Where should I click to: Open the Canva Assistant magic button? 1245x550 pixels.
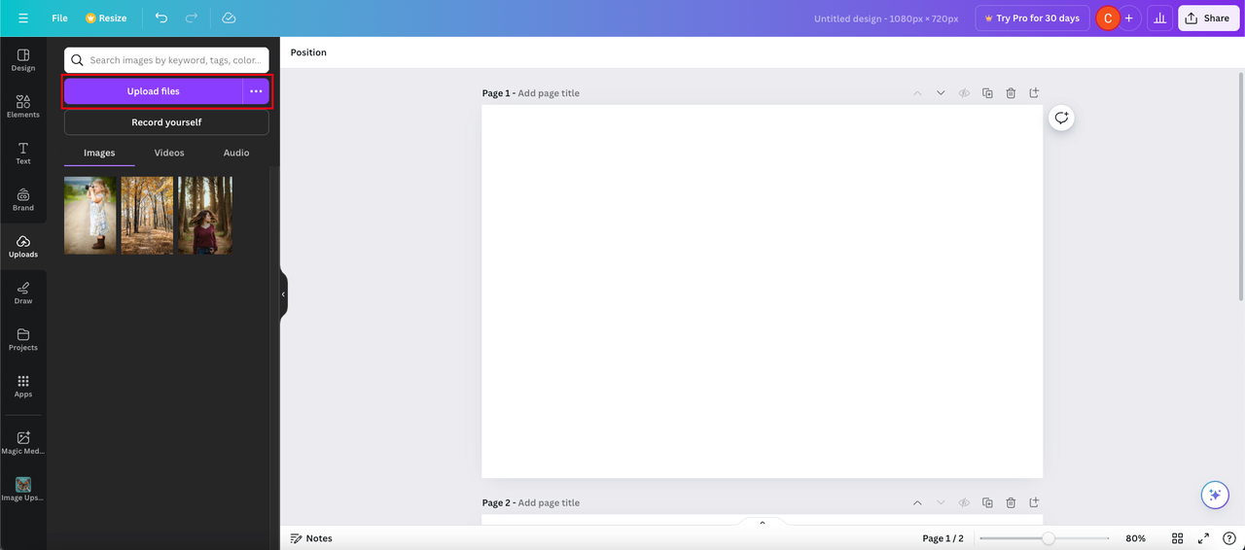pos(1214,495)
